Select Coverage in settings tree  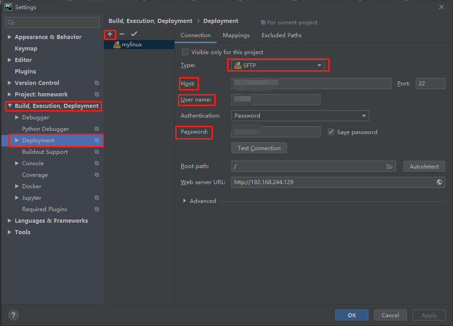tap(35, 175)
